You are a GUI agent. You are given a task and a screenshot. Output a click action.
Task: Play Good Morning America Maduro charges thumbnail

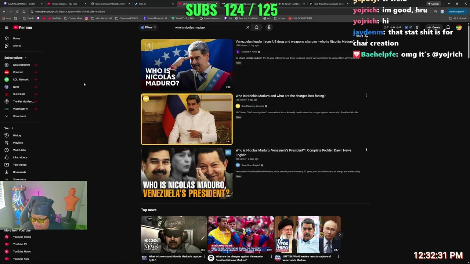(187, 119)
